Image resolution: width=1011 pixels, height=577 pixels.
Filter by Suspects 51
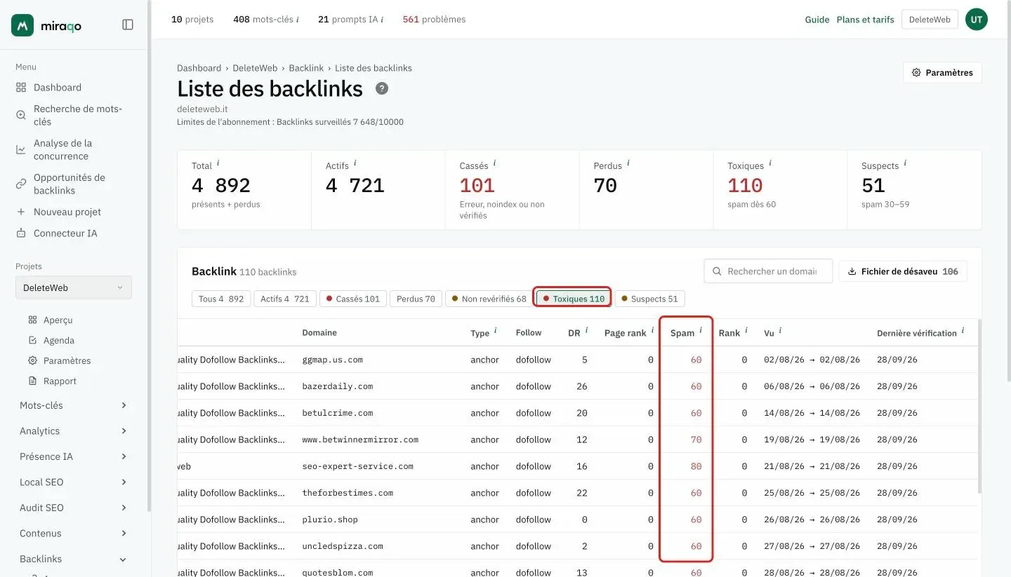pos(649,299)
